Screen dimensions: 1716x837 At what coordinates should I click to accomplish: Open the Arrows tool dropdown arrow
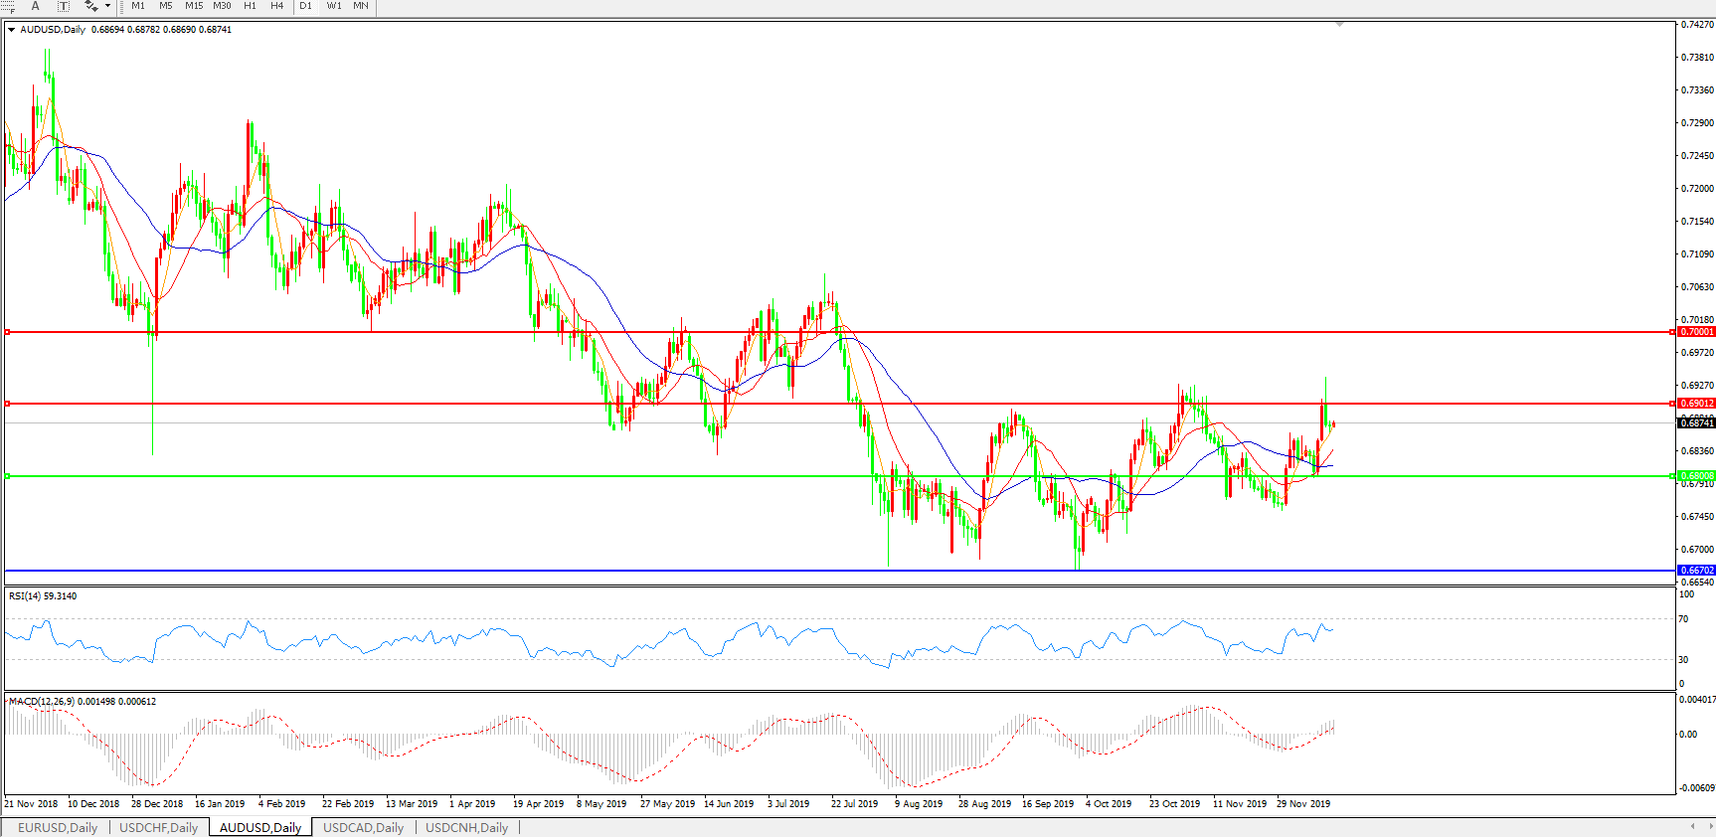(x=107, y=6)
